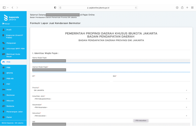The height and width of the screenshot is (130, 196).
Task: Open a new tab with plus icon
Action: (x=187, y=8)
